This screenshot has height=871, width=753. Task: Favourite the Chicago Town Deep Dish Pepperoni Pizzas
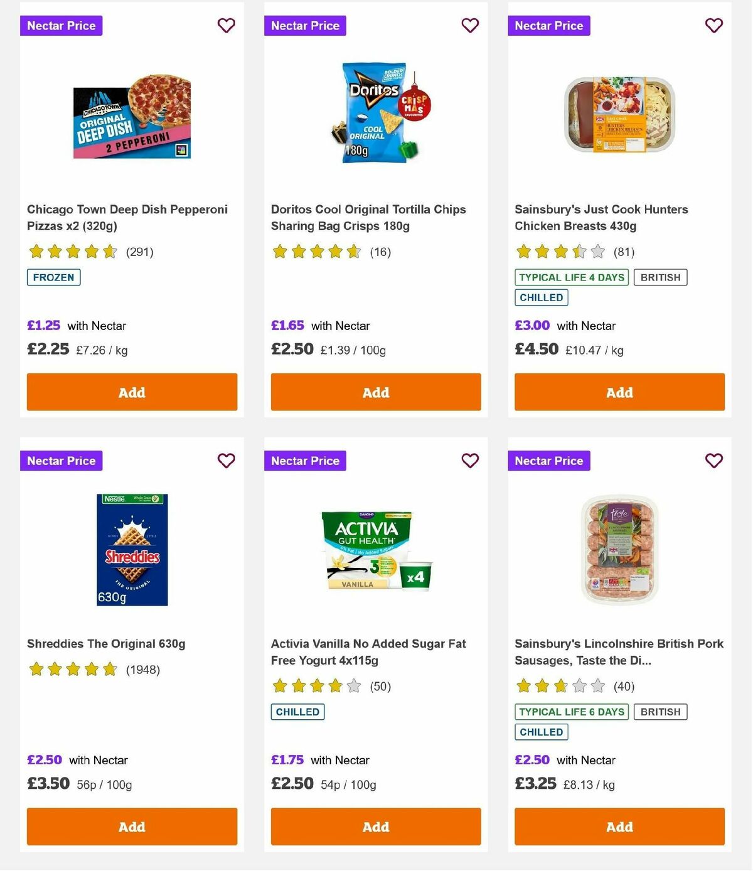click(226, 26)
